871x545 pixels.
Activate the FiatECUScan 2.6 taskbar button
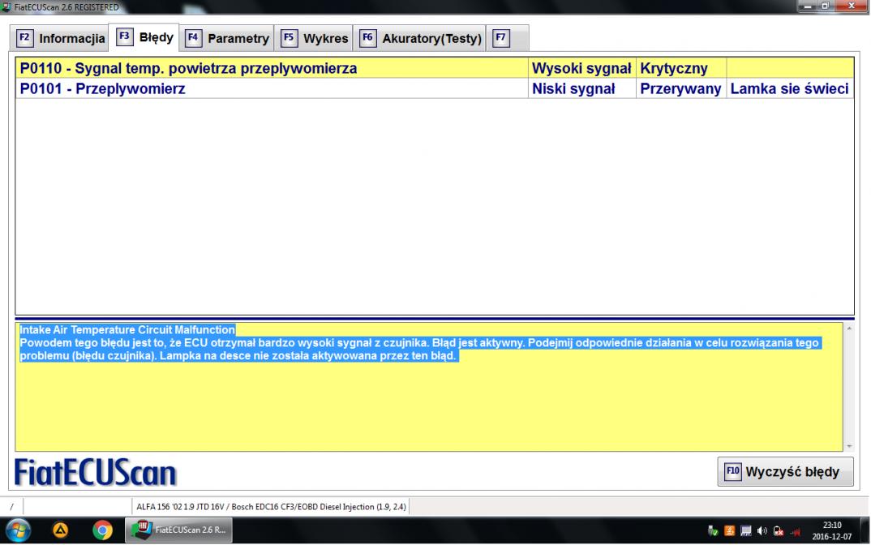pyautogui.click(x=178, y=530)
